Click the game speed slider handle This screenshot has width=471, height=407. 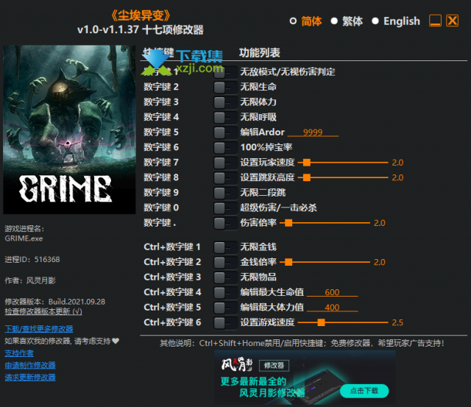pyautogui.click(x=321, y=322)
